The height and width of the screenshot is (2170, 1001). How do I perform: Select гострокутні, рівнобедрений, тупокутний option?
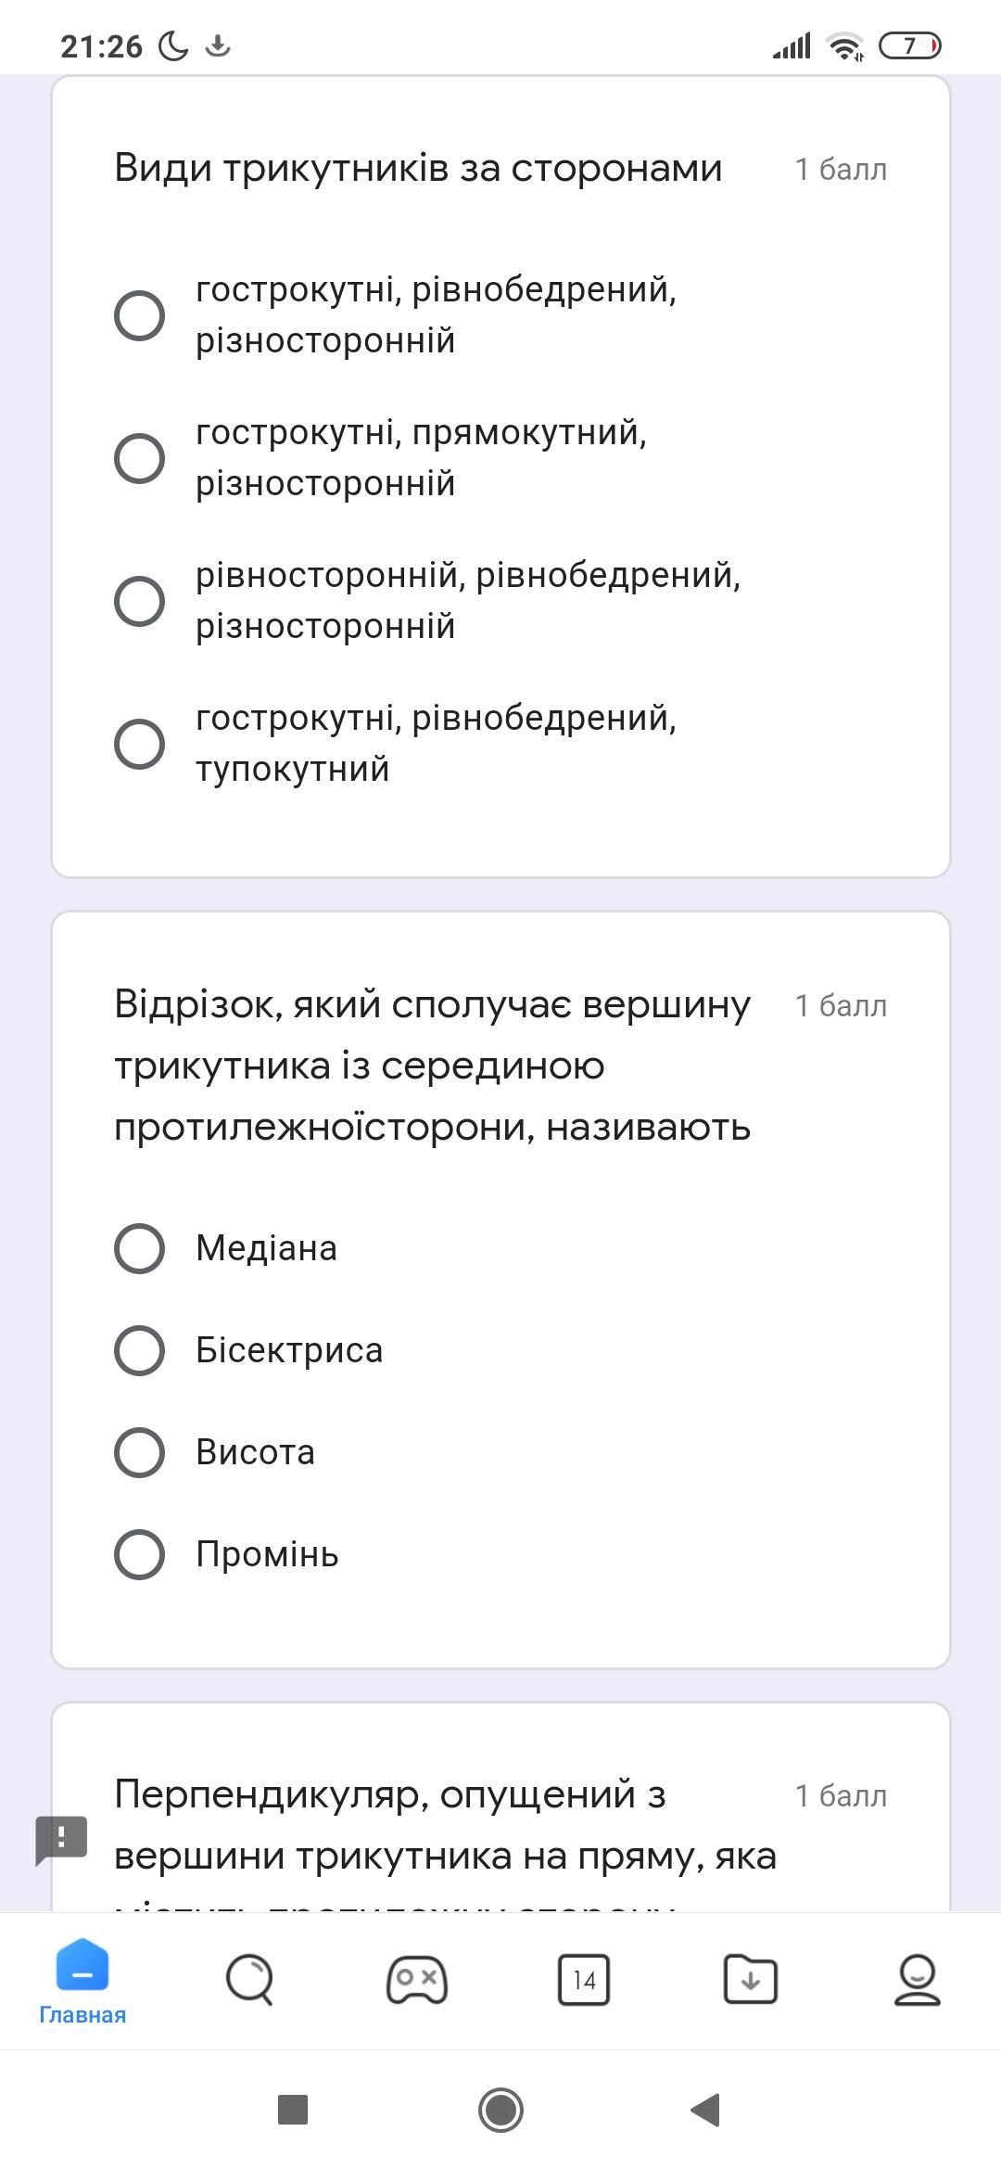(x=139, y=744)
